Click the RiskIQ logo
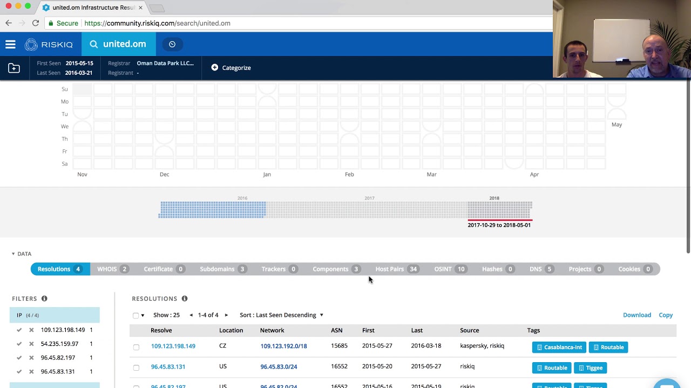This screenshot has height=388, width=691. click(x=49, y=45)
